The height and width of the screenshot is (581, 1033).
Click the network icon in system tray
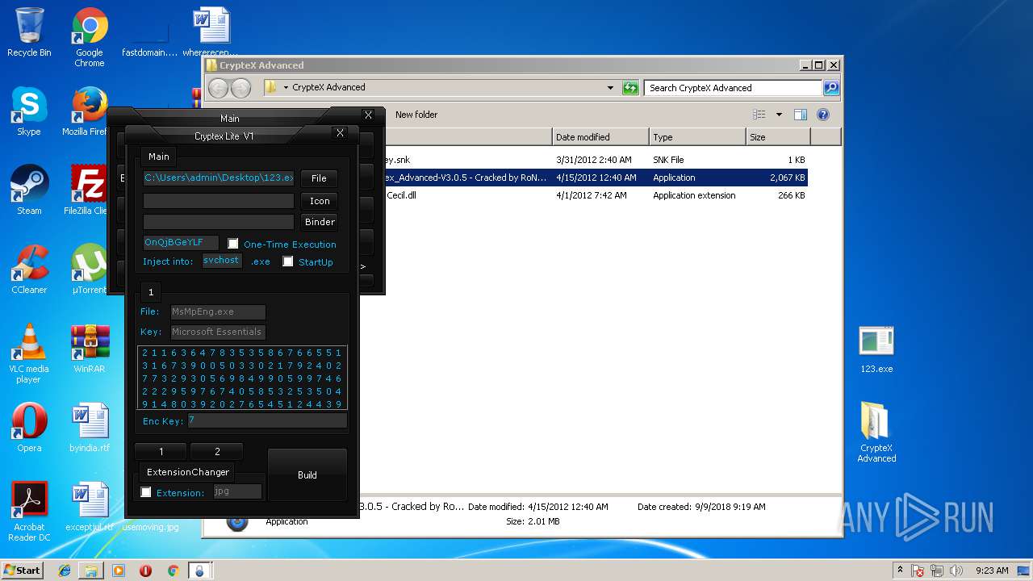(x=937, y=571)
